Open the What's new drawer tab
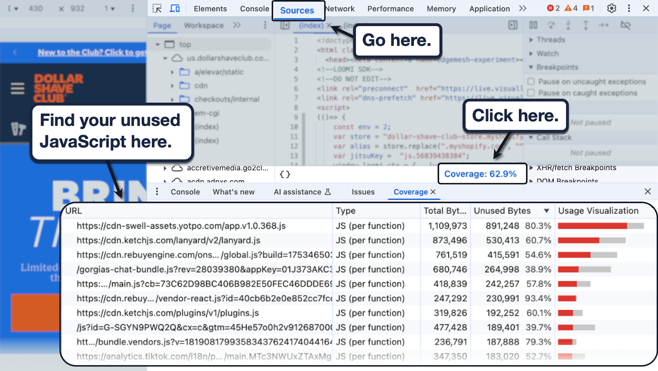658x371 pixels. click(234, 192)
